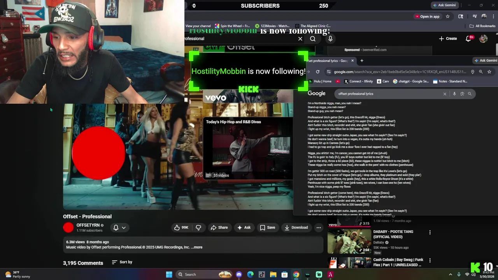Click the Windows Start button

(x=169, y=275)
